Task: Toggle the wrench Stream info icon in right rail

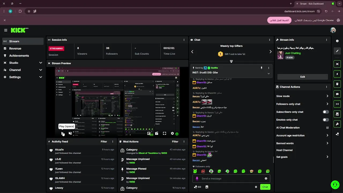Action: click(x=337, y=124)
